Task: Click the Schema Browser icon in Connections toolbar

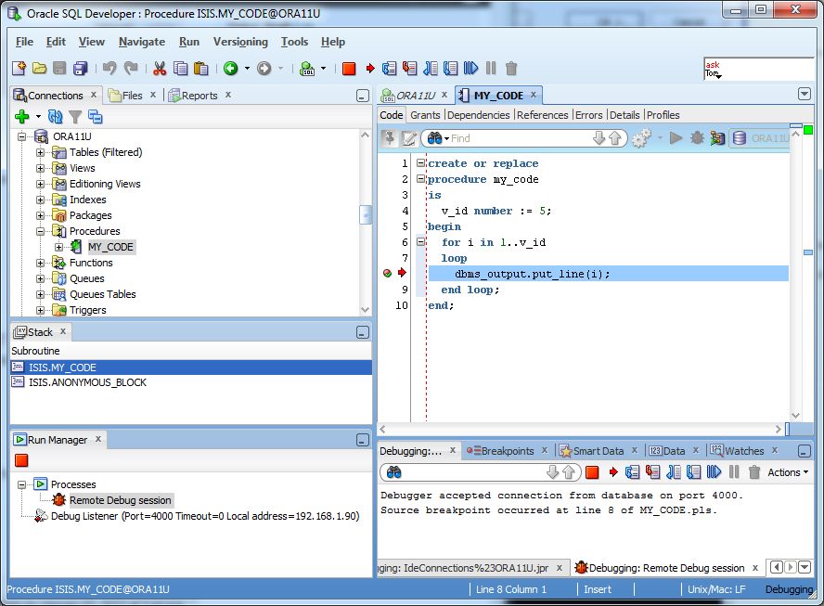Action: pyautogui.click(x=96, y=117)
